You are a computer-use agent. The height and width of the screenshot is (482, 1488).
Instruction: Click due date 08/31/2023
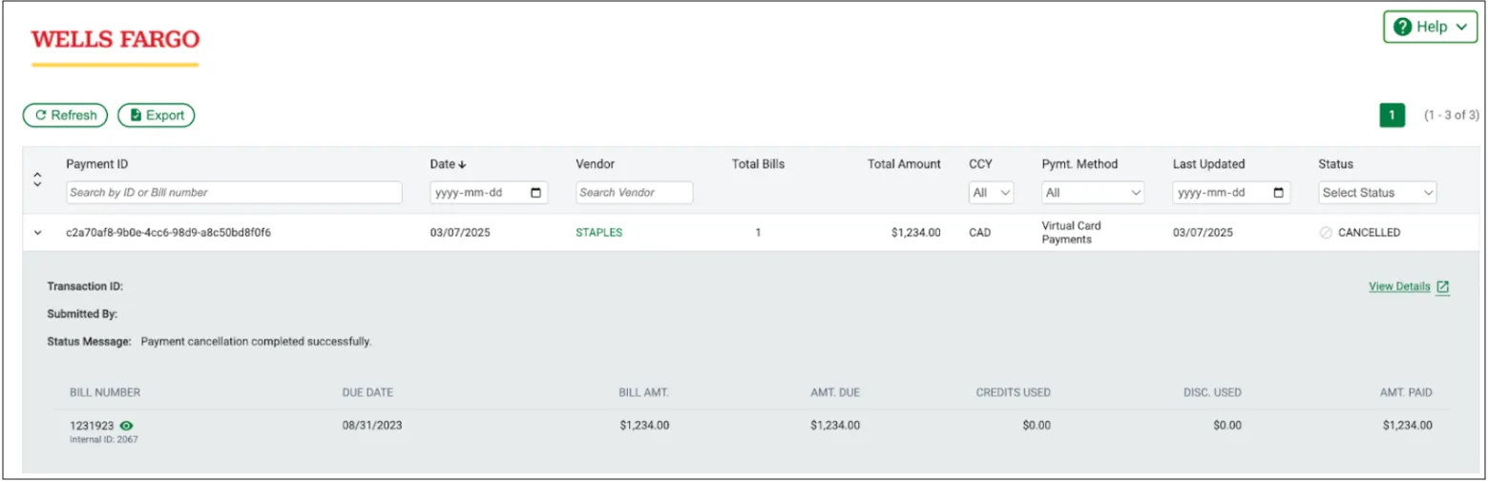[372, 426]
